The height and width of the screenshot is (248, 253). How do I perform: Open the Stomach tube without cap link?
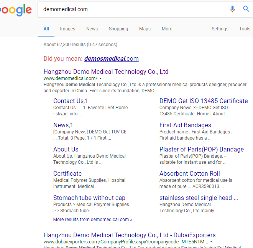pyautogui.click(x=89, y=198)
